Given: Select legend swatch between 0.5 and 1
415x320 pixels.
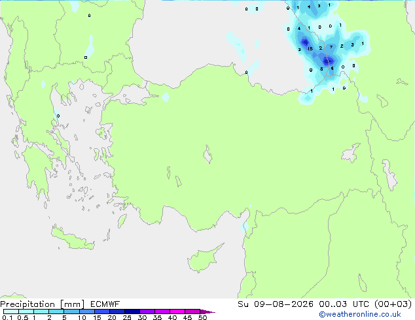Looking at the screenshot, I should (26, 312).
